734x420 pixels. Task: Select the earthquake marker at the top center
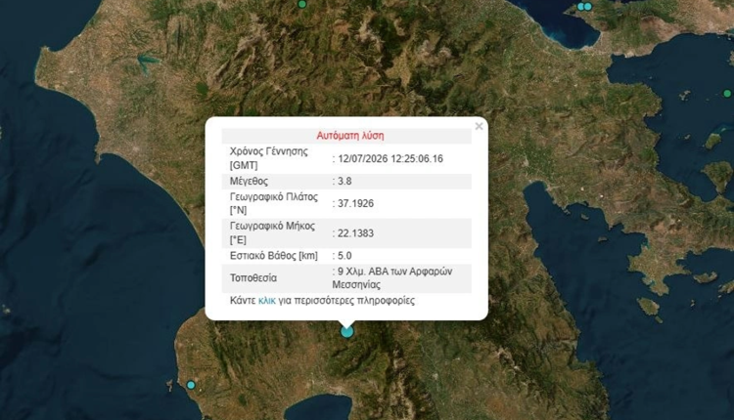coord(302,4)
